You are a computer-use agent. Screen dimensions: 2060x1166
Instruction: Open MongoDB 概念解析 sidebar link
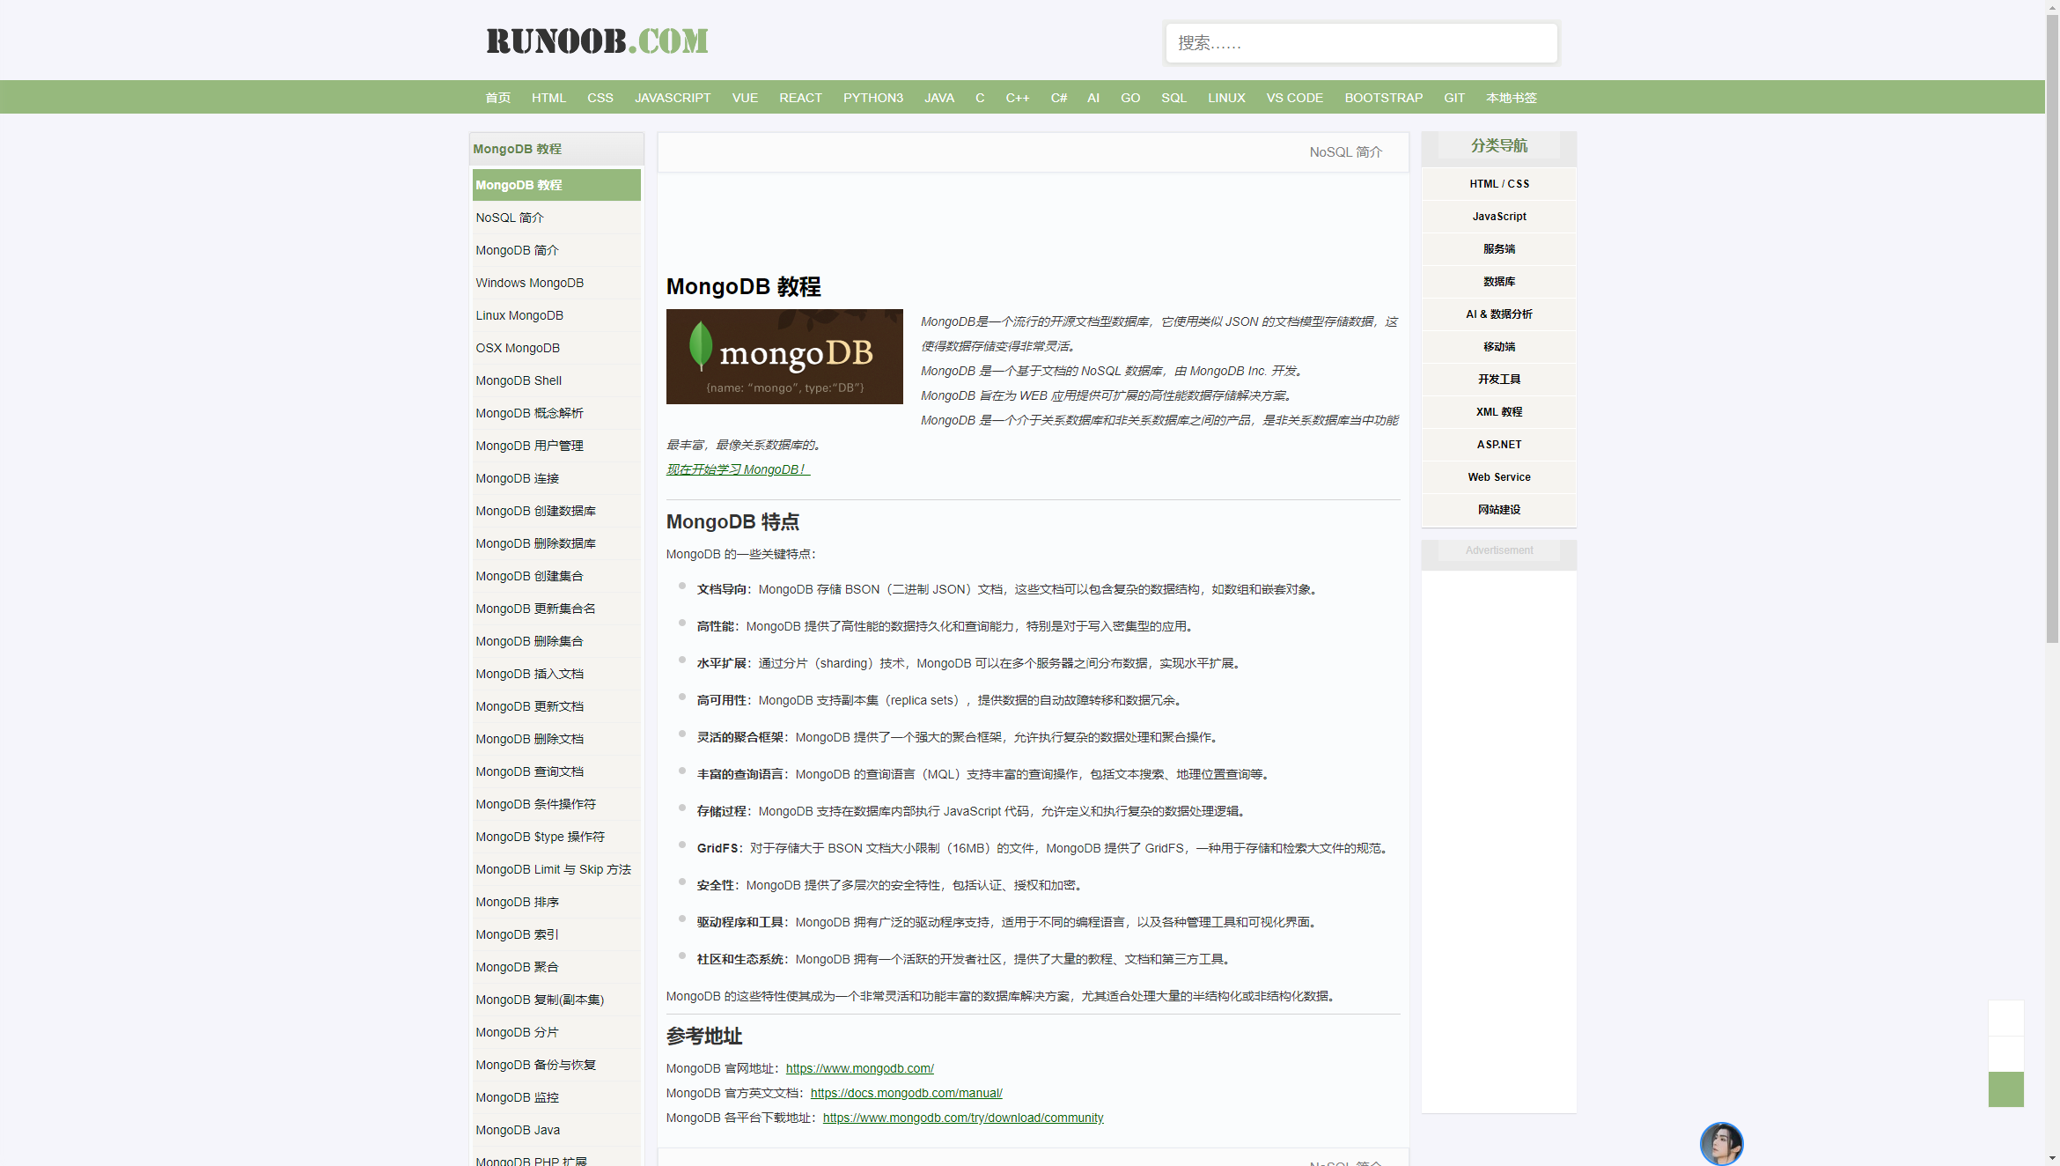pos(556,413)
